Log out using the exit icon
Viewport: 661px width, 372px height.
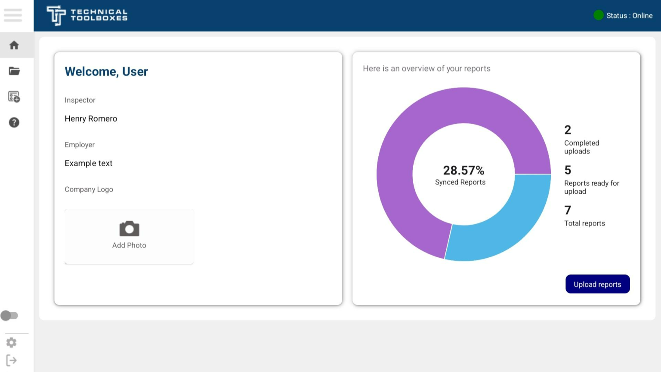[12, 360]
